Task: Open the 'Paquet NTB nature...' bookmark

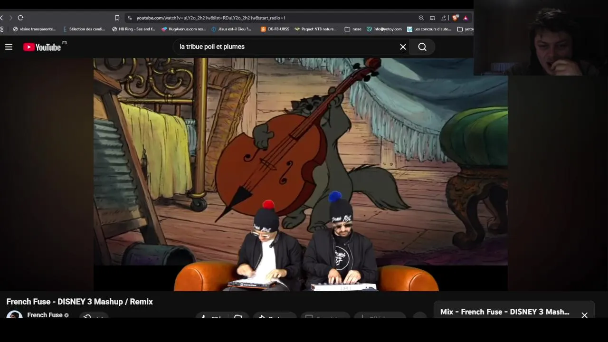Action: [316, 29]
